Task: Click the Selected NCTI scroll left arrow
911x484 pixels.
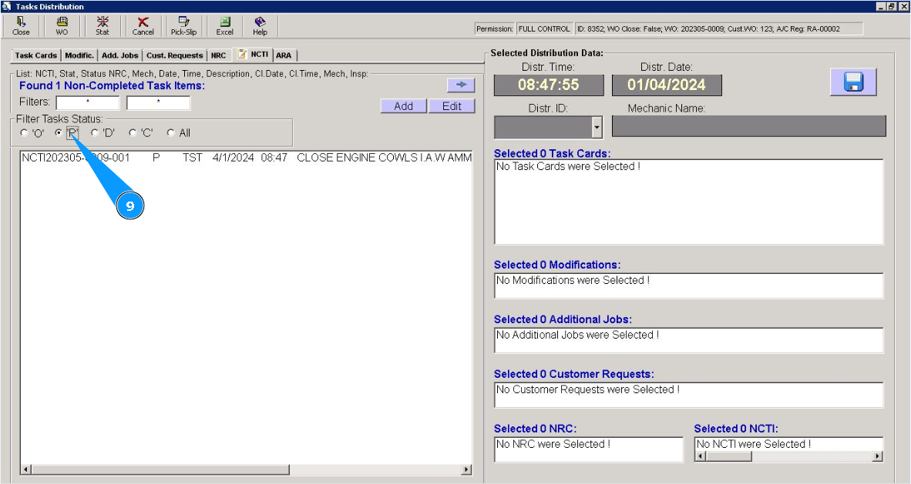Action: click(701, 456)
